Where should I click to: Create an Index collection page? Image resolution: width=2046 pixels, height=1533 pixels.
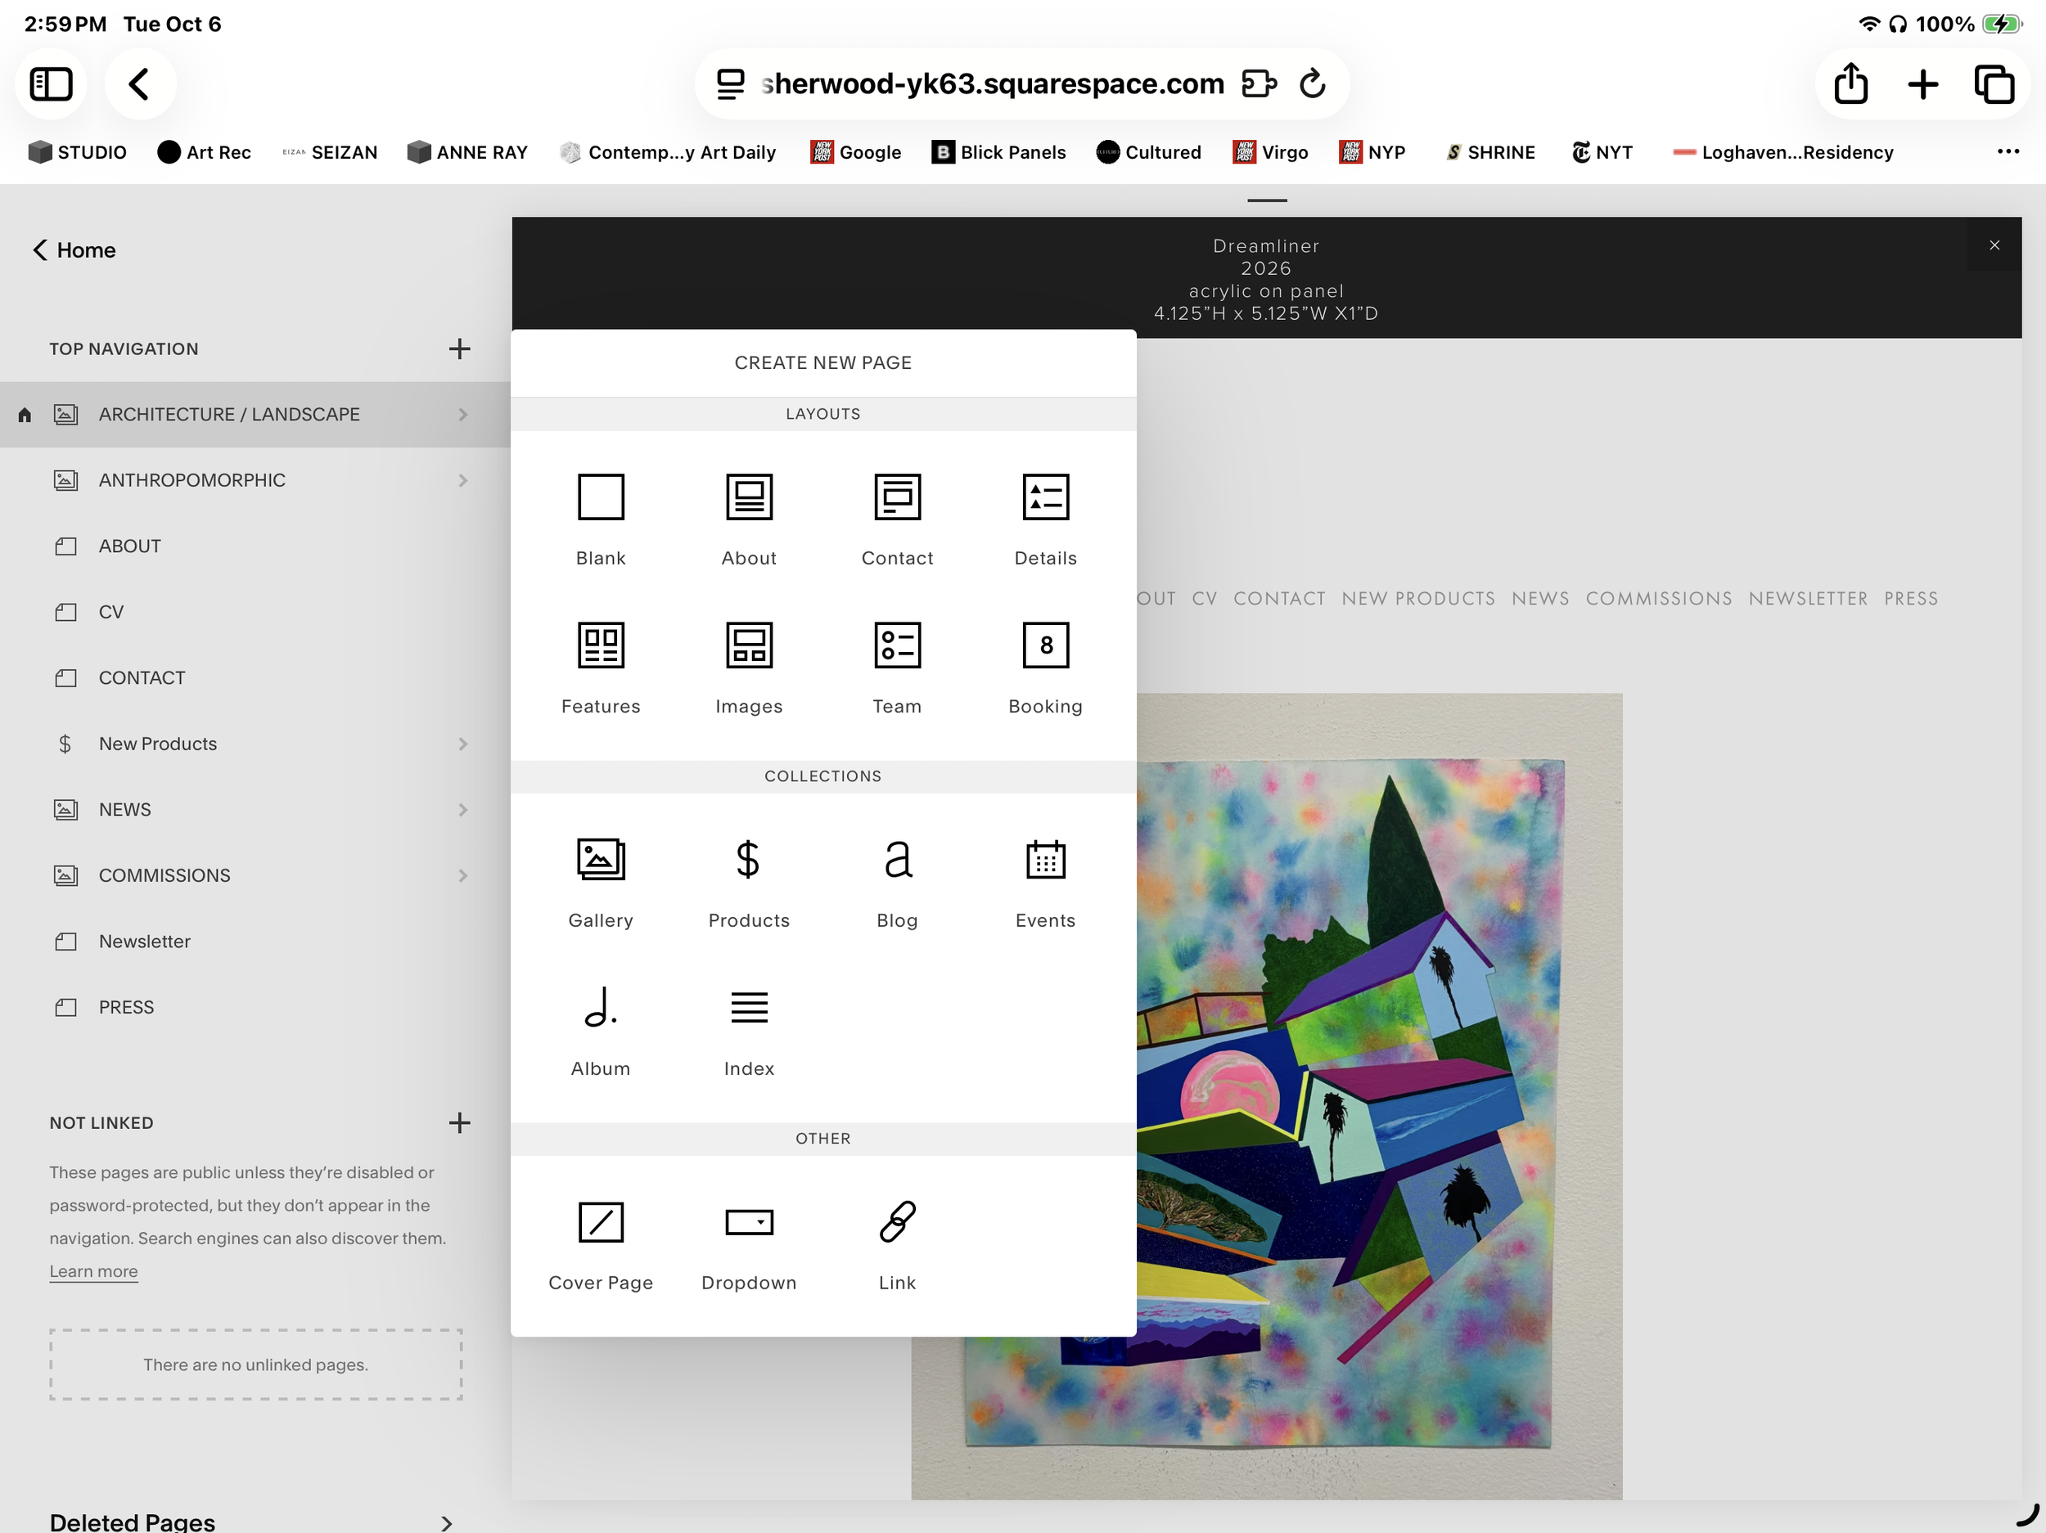748,1029
